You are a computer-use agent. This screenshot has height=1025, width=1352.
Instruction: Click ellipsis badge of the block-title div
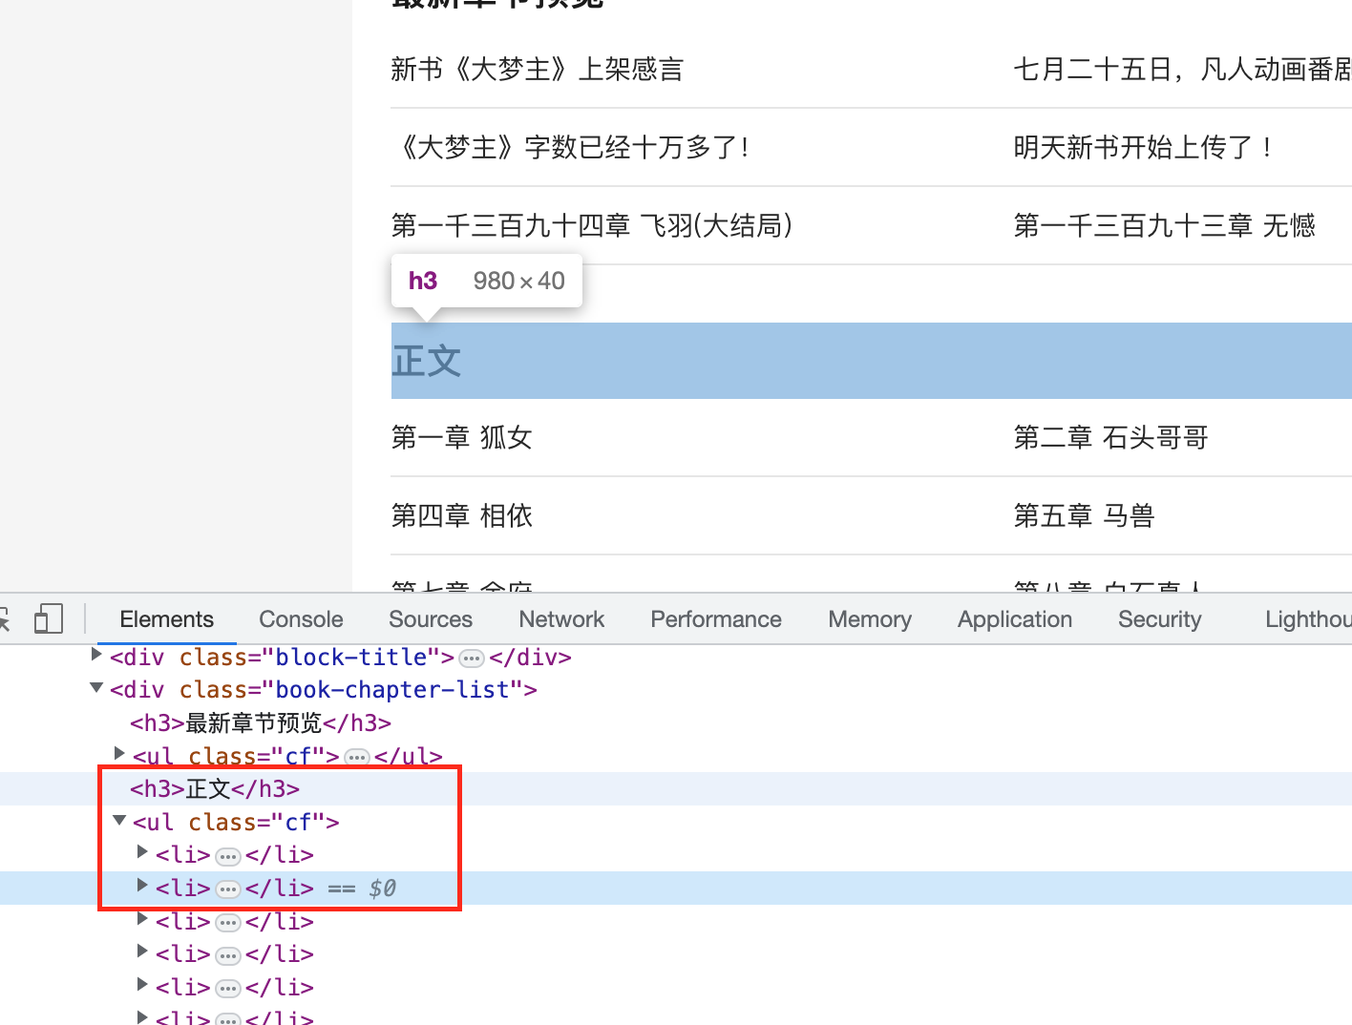coord(472,659)
